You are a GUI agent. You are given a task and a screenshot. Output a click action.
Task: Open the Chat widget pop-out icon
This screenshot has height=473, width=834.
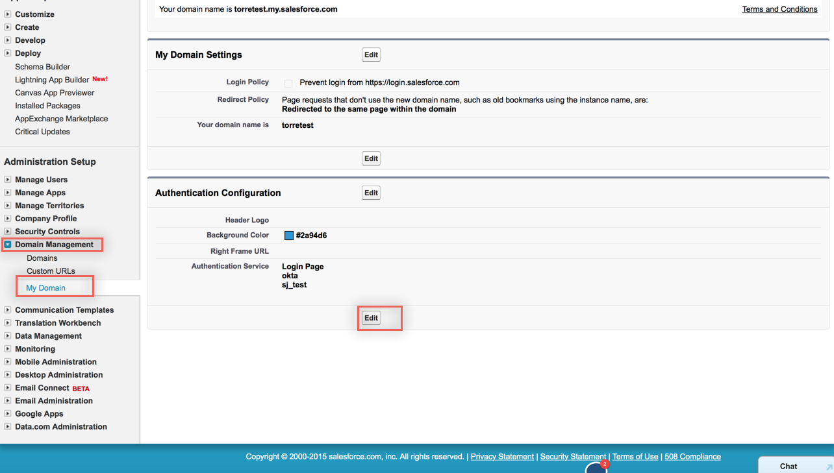pyautogui.click(x=829, y=467)
